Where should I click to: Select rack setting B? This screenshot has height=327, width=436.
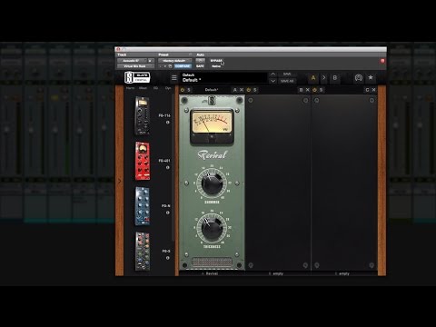click(x=335, y=78)
